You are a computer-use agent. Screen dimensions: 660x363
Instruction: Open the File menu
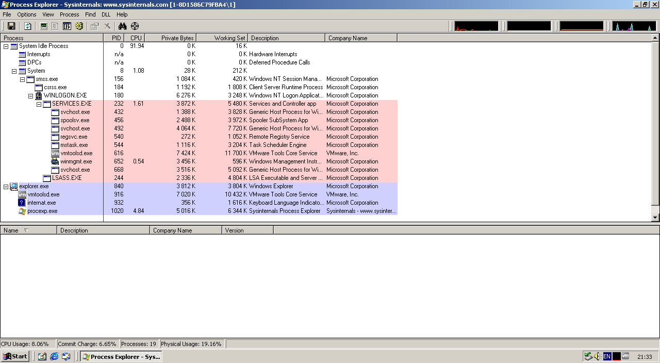(x=7, y=14)
